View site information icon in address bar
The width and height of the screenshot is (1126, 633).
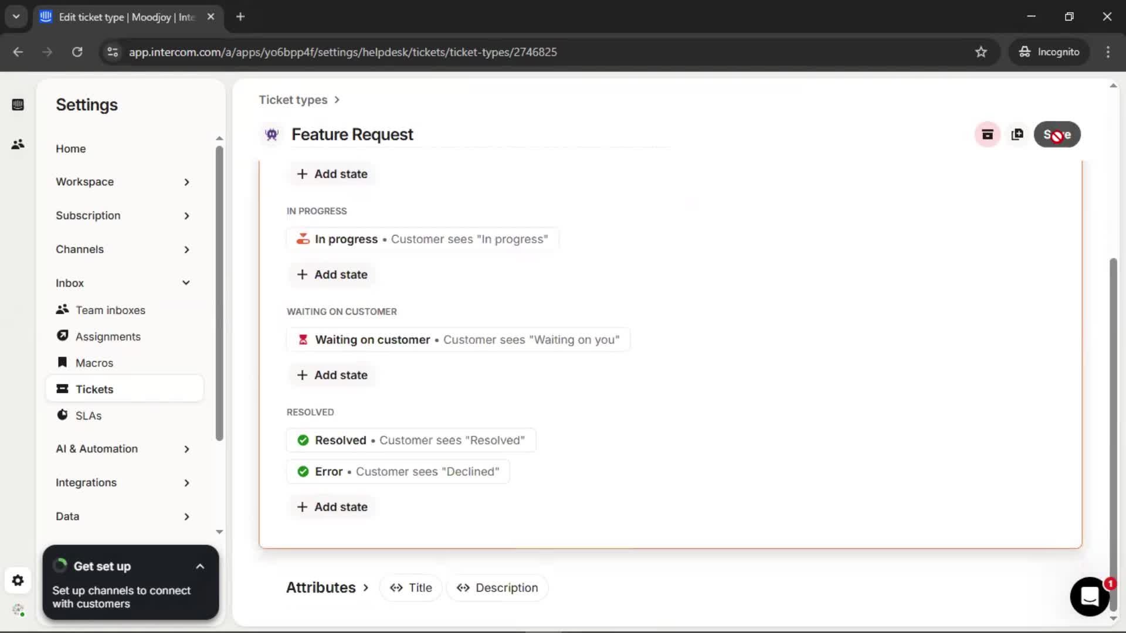[113, 52]
